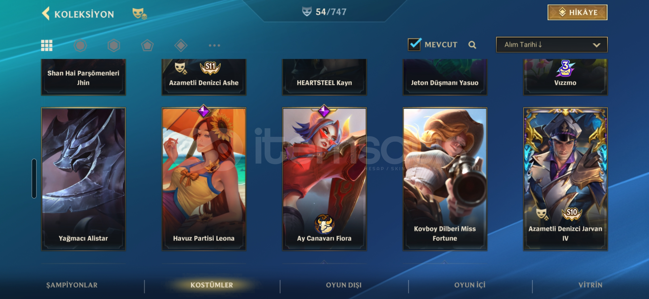649x299 pixels.
Task: Open more filters via three dots
Action: pyautogui.click(x=214, y=45)
